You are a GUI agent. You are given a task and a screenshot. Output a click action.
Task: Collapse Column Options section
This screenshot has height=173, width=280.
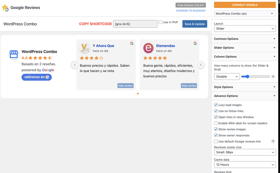245,57
